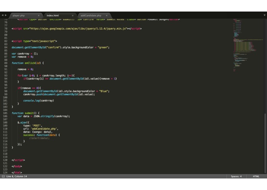Click the '//alert(data);' comment
The height and width of the screenshot is (190, 267).
coord(39,138)
